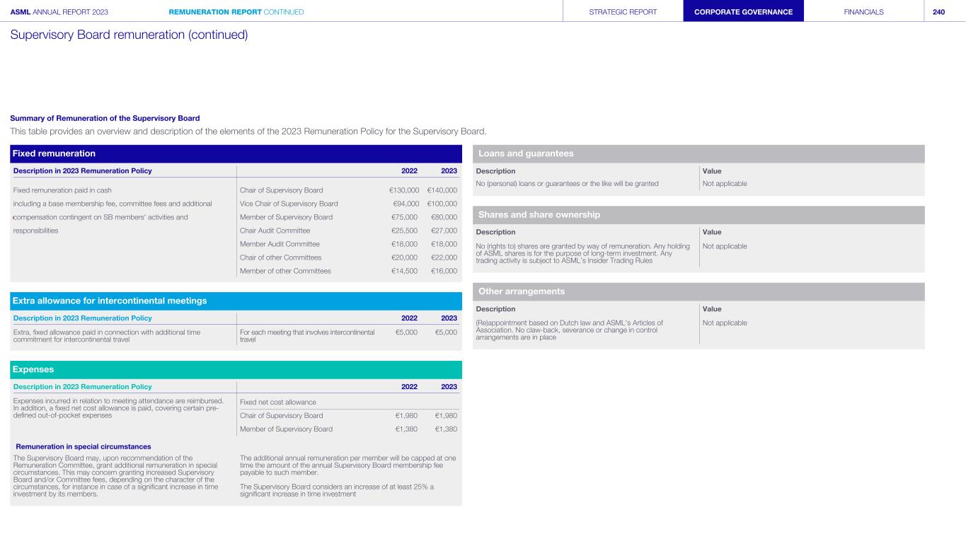966x544 pixels.
Task: Select the dark blue Fixed remuneration header bar
Action: click(236, 154)
